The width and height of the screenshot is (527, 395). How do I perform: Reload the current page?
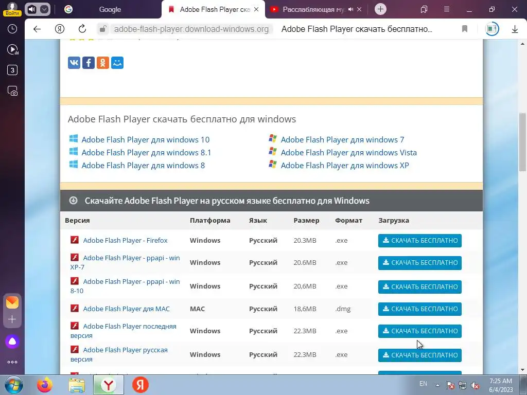coord(82,29)
